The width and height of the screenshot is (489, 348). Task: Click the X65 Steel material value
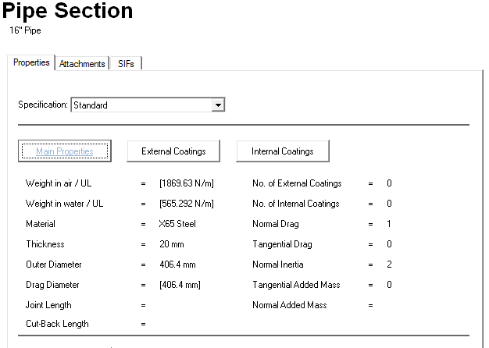(177, 224)
